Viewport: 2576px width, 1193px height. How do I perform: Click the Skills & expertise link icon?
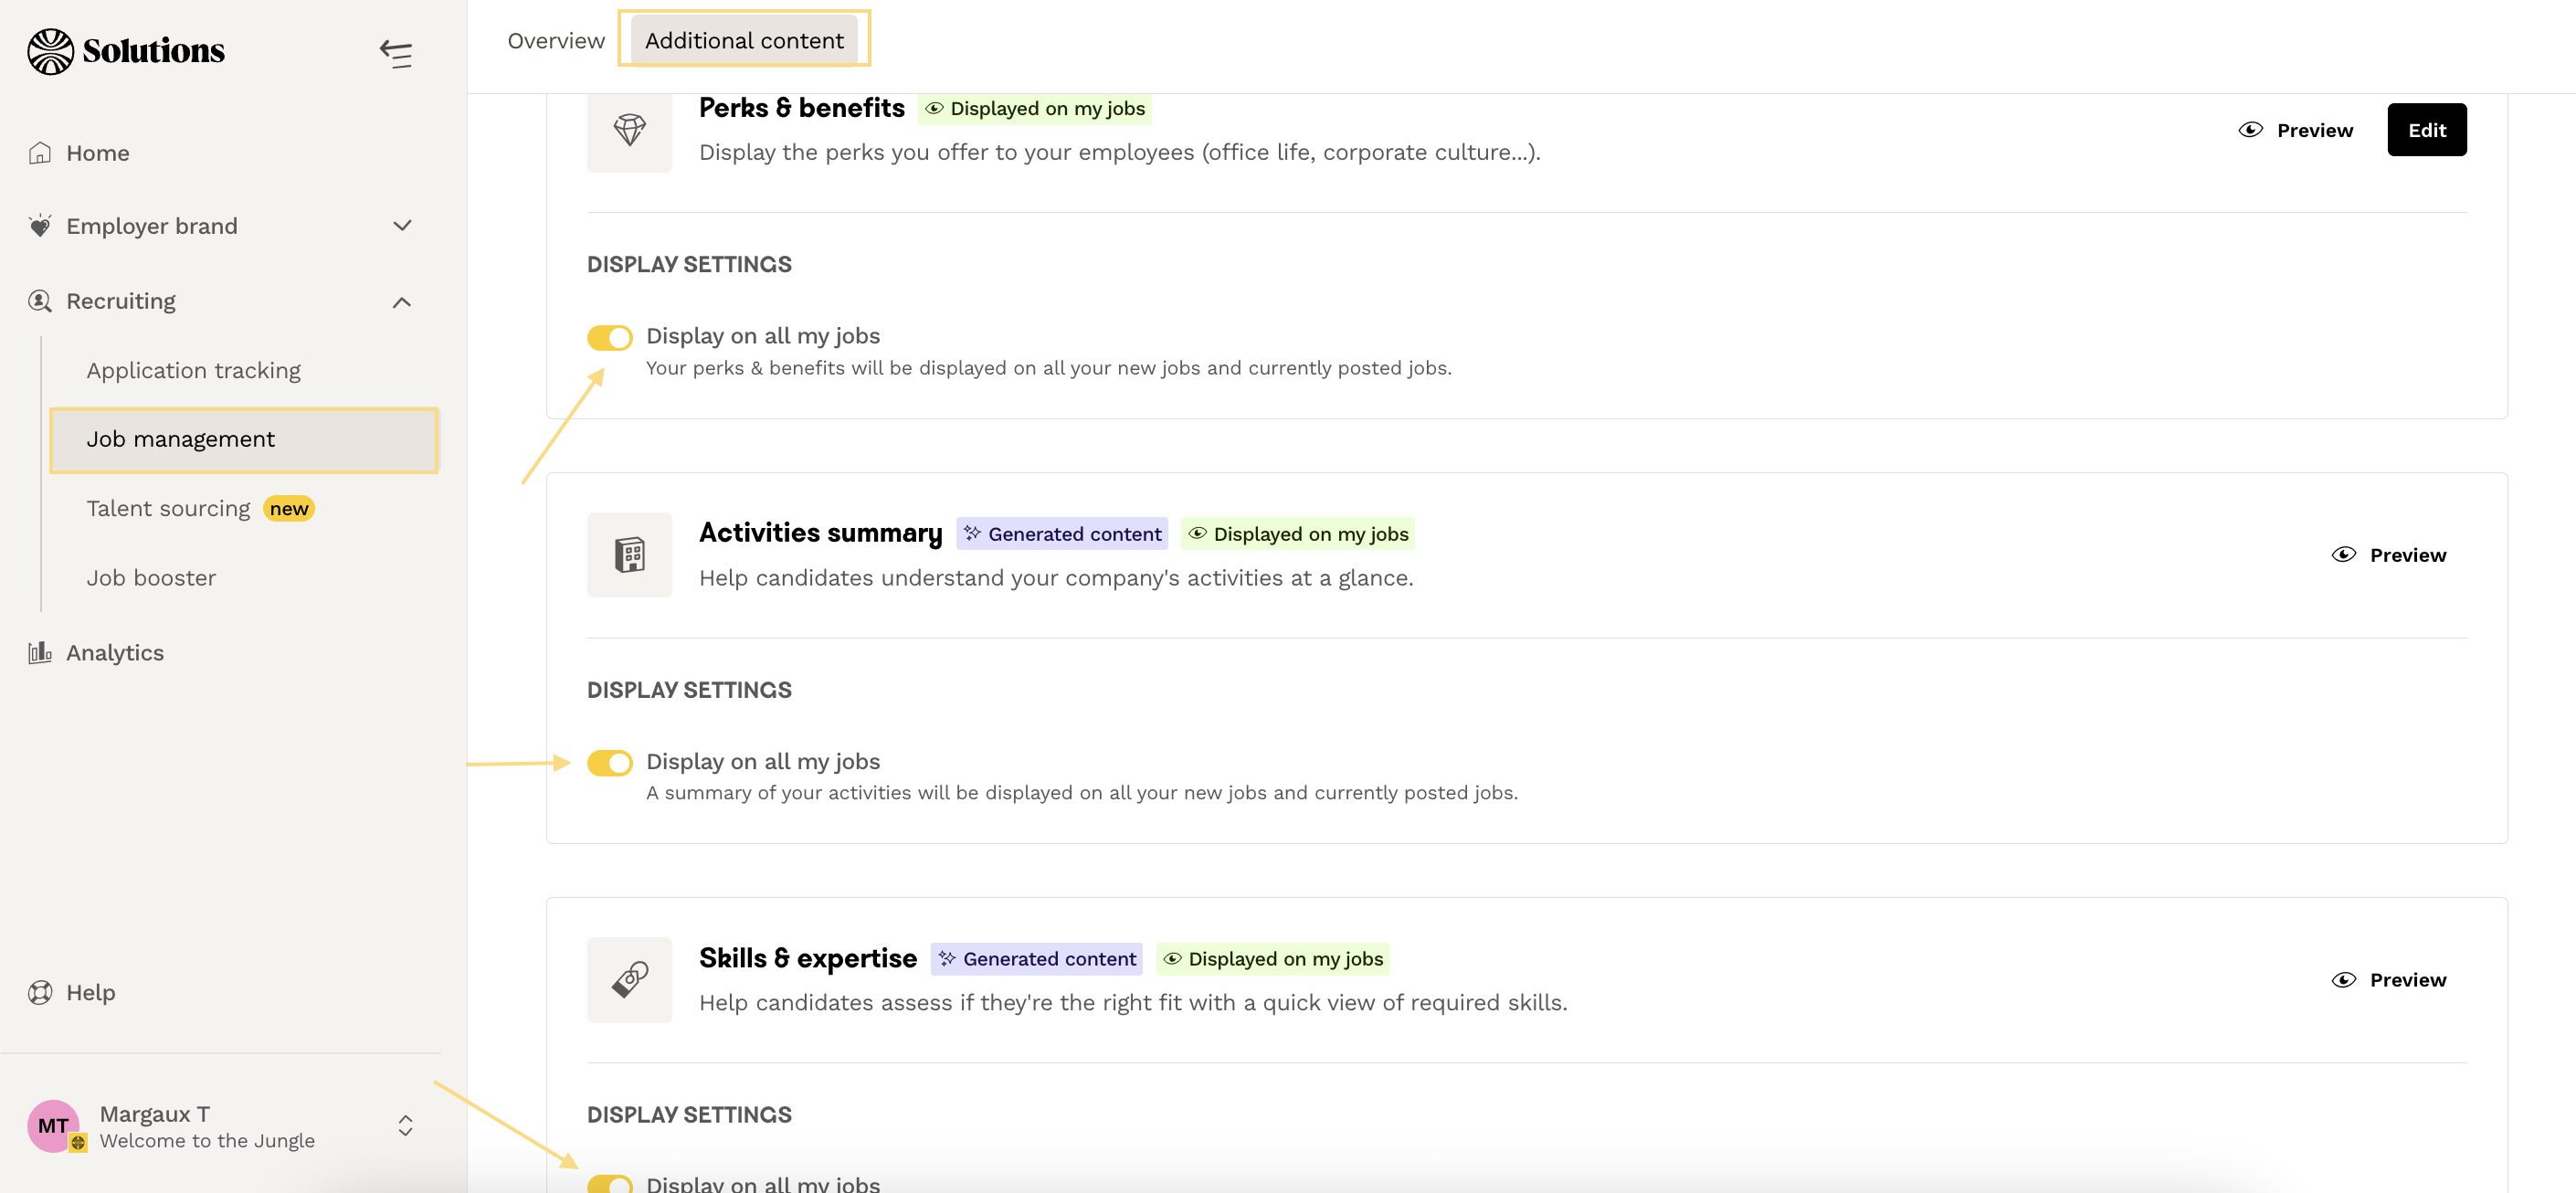pos(629,980)
